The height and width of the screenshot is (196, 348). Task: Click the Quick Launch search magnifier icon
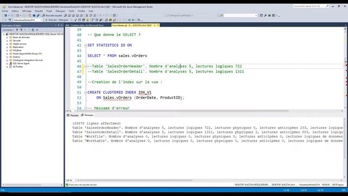(x=327, y=6)
